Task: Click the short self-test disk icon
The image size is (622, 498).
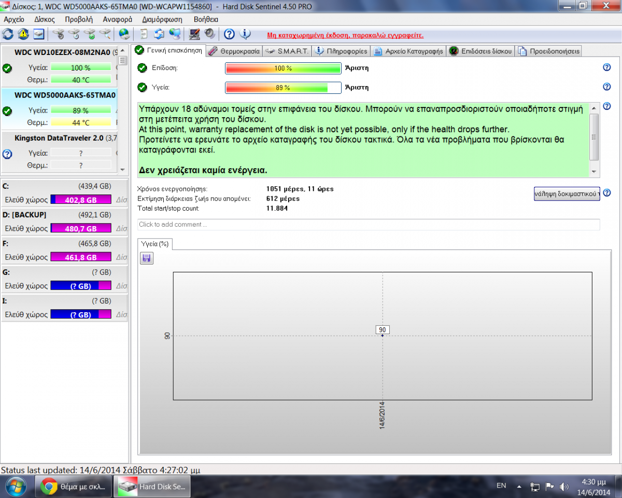Action: click(59, 34)
